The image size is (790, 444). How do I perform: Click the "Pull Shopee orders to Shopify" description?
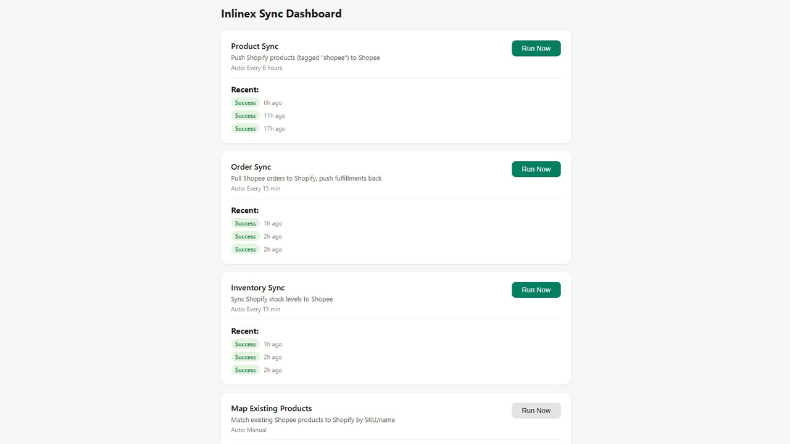[306, 179]
